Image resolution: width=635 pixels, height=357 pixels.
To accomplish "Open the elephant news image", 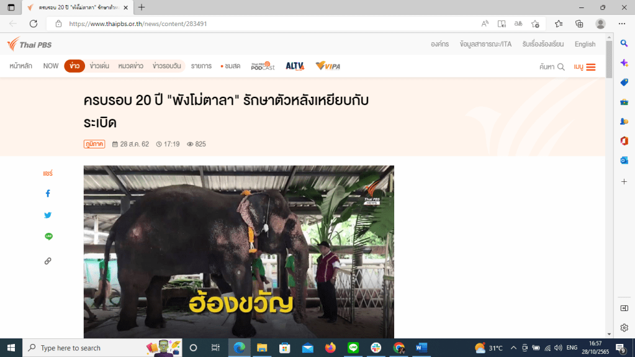I will tap(239, 251).
